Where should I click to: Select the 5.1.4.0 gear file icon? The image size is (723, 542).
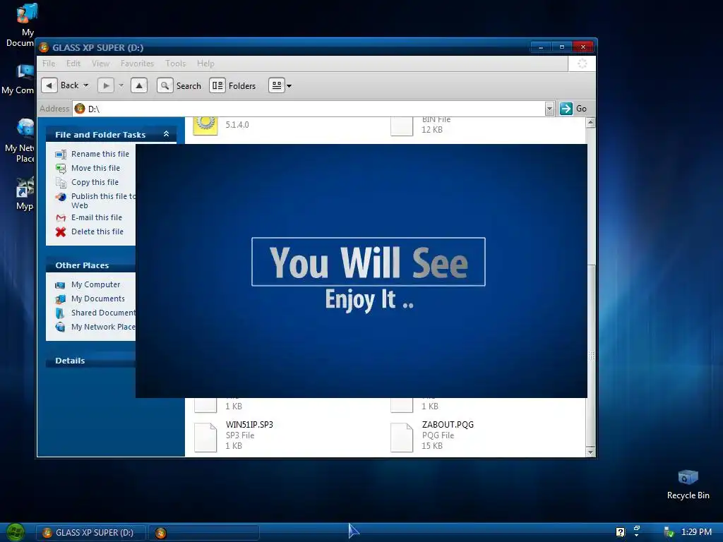pyautogui.click(x=205, y=126)
